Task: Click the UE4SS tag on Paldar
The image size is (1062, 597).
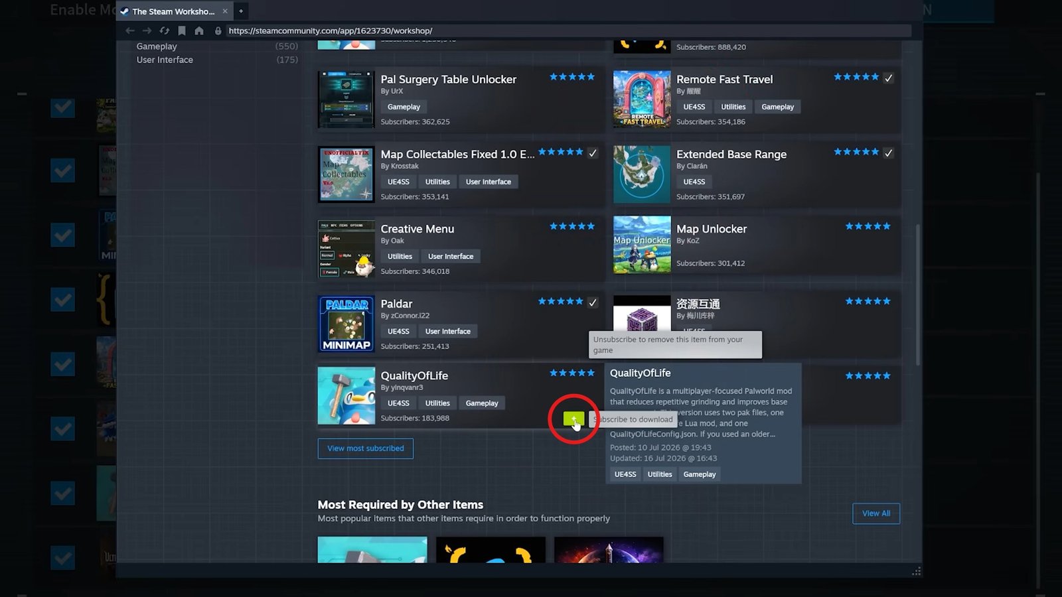Action: pyautogui.click(x=398, y=332)
